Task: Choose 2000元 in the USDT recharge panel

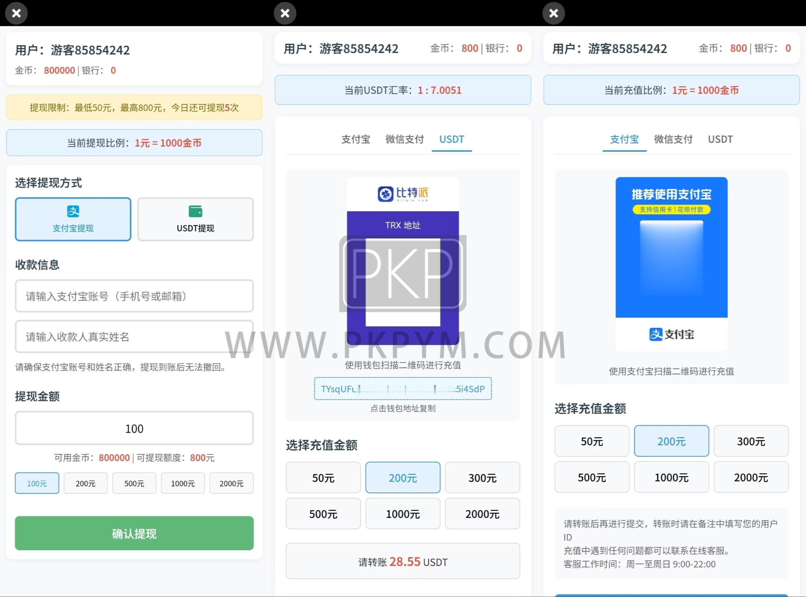Action: coord(483,514)
